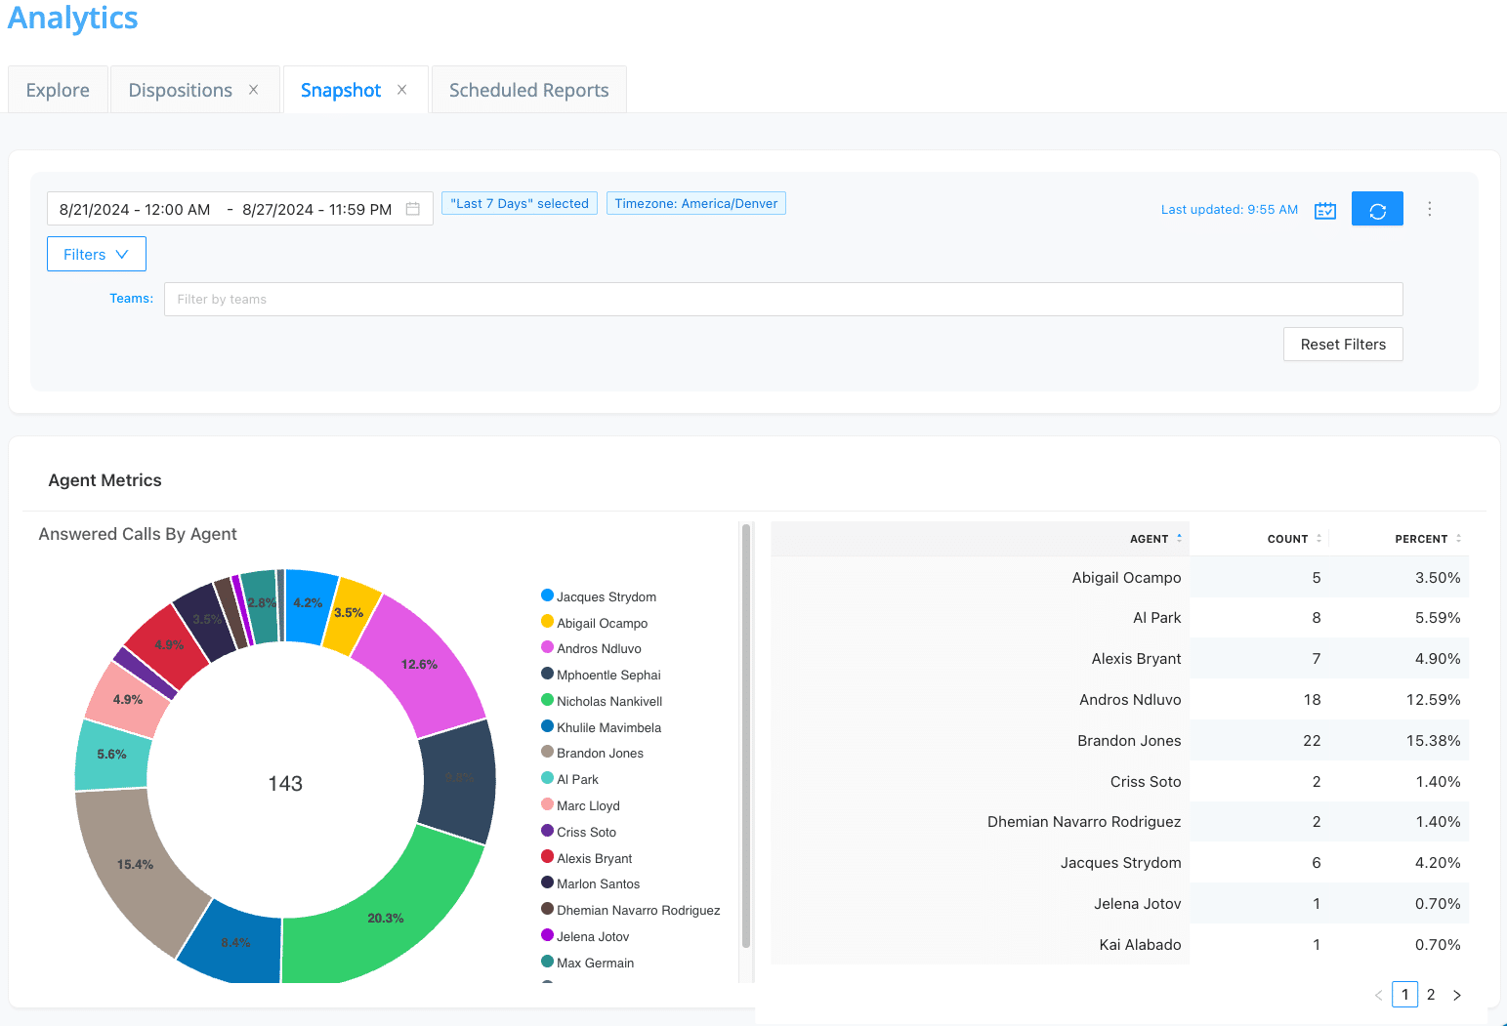Expand the Filters panel
This screenshot has height=1026, width=1507.
click(x=96, y=253)
